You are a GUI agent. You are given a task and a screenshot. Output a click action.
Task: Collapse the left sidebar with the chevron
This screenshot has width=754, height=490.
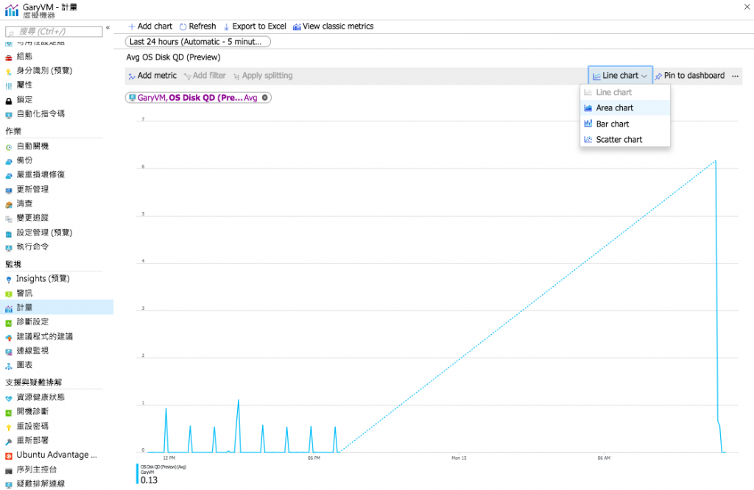(108, 28)
